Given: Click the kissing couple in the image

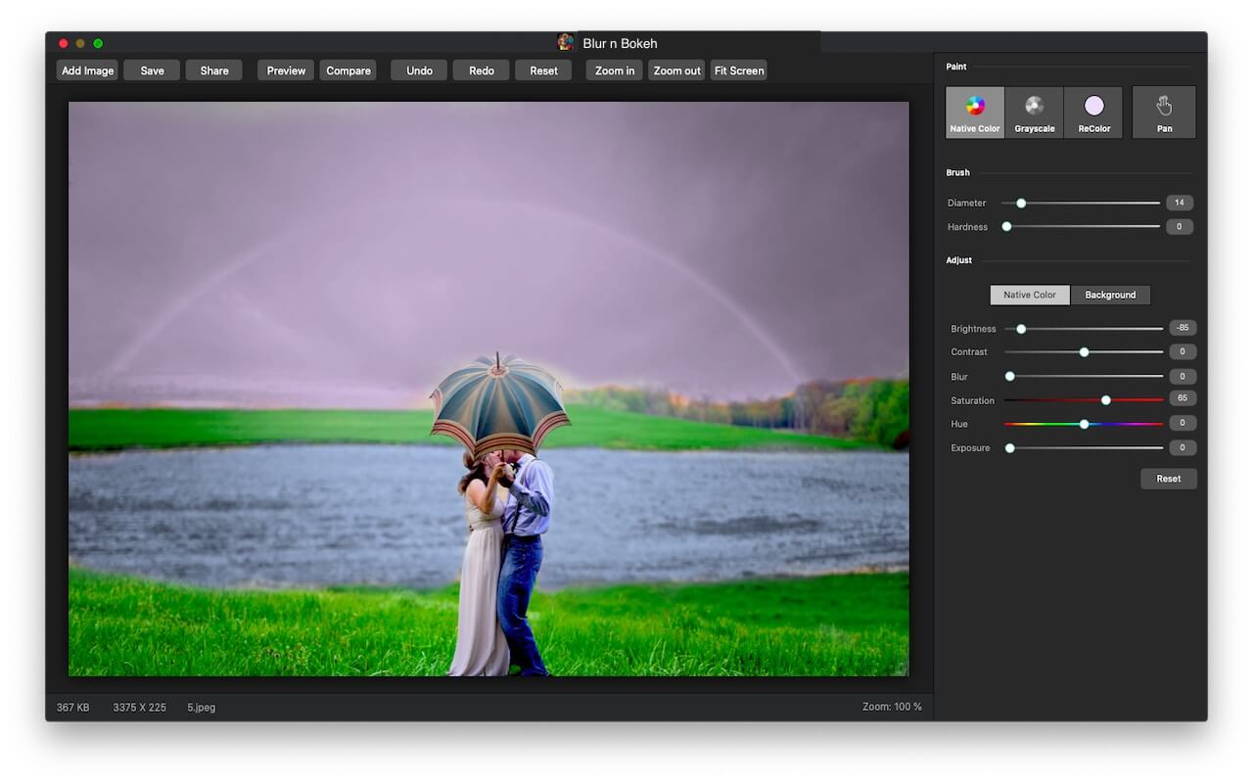Looking at the screenshot, I should tap(503, 563).
